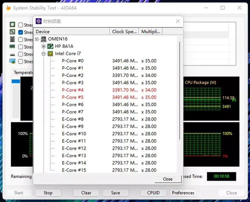Click the Save button
Image resolution: width=250 pixels, height=202 pixels.
116,193
